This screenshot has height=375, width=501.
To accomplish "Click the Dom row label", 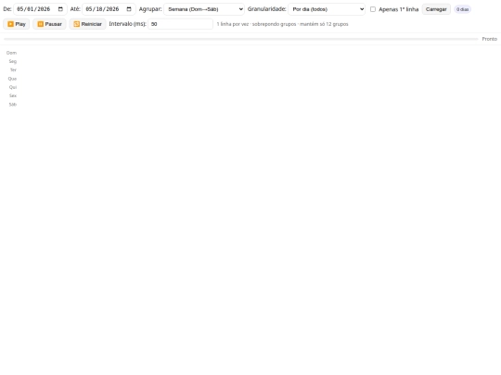I will pyautogui.click(x=11, y=53).
